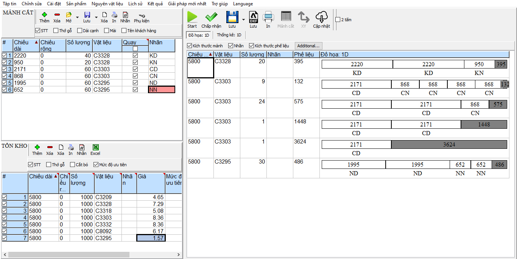Switch to the Thống kê: 1D tab

coord(229,35)
